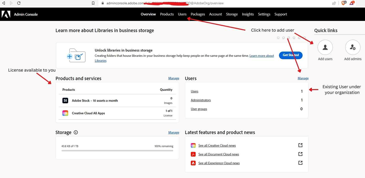
Task: Click Manage link for Products and services
Action: [174, 78]
